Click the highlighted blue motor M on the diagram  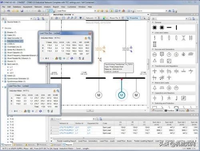122,95
